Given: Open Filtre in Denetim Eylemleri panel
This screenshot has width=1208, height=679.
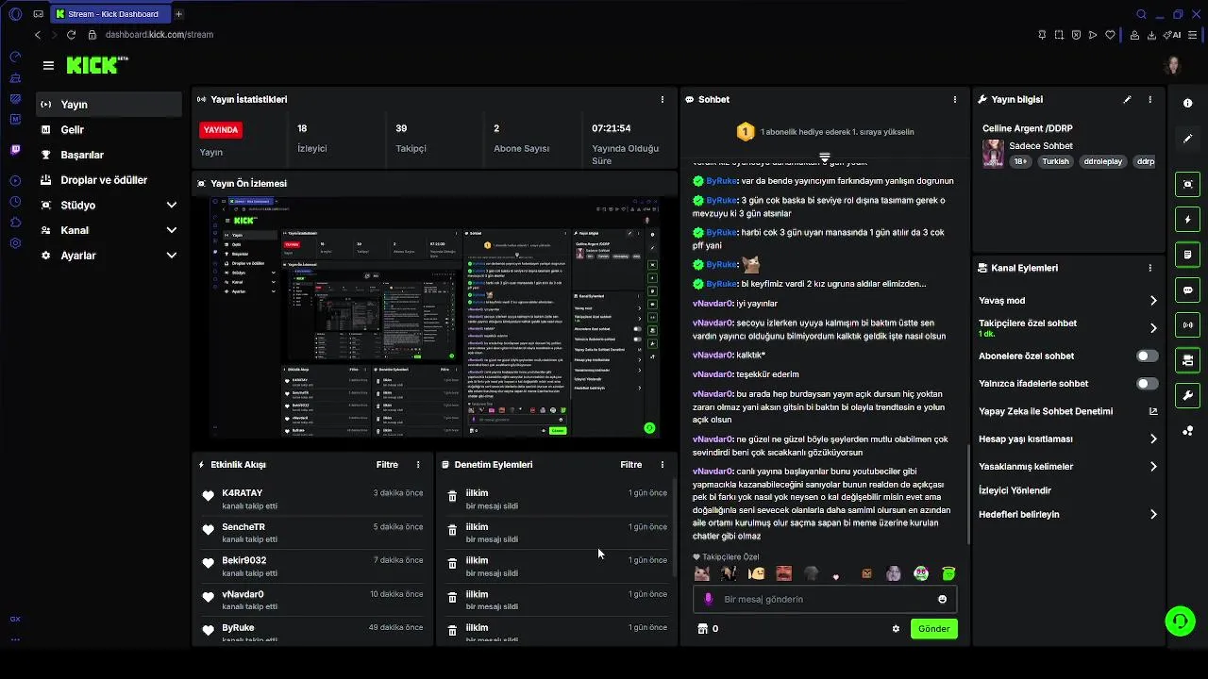Looking at the screenshot, I should click(631, 465).
